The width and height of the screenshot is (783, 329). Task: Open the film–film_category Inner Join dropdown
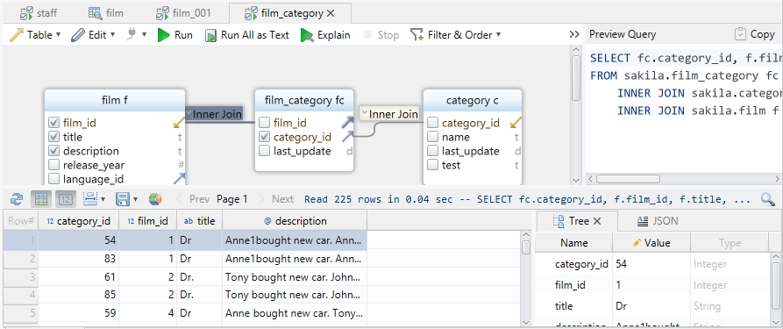[214, 114]
